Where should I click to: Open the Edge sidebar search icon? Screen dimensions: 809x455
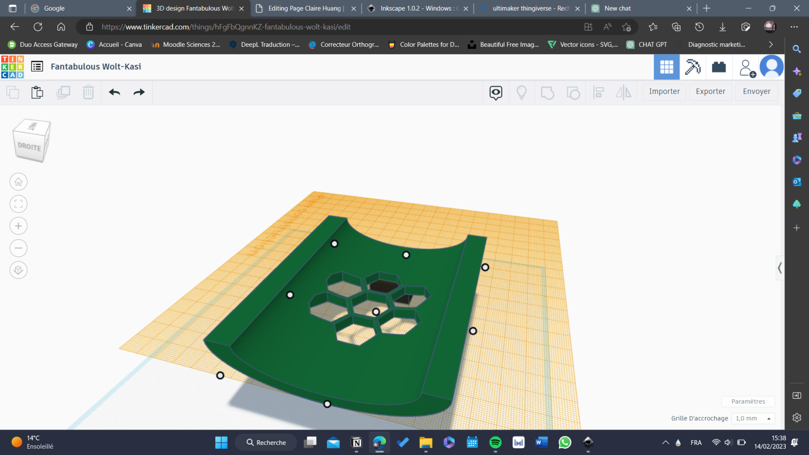797,49
